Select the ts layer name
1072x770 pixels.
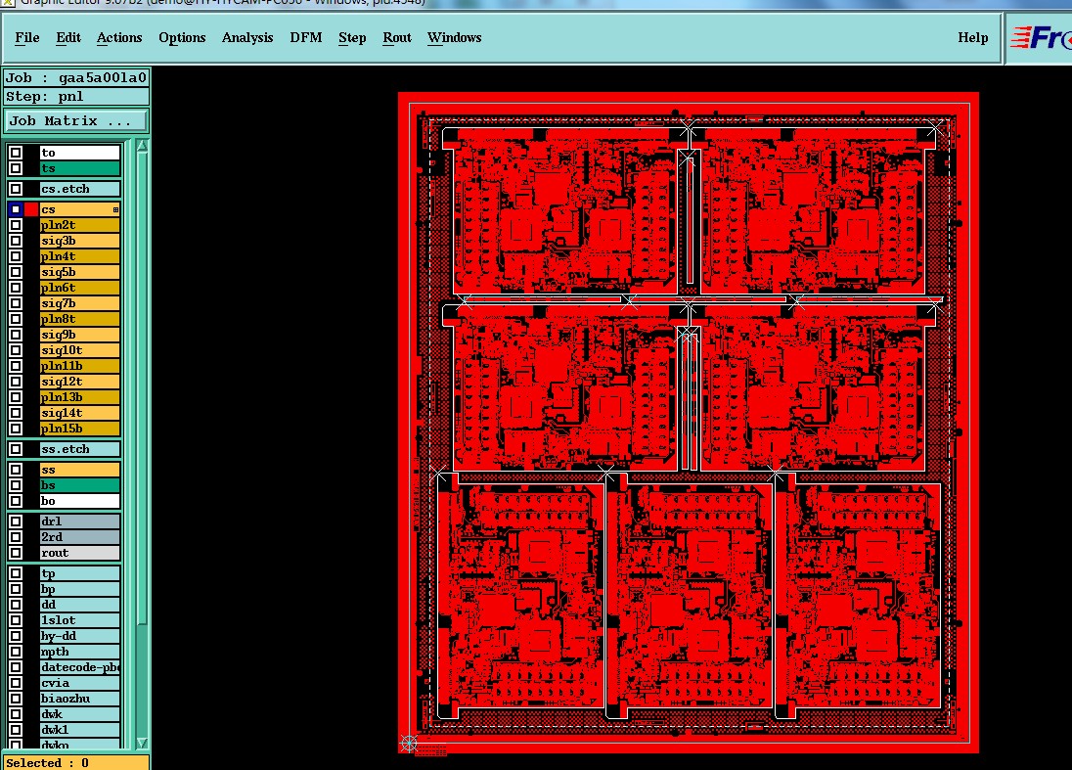coord(80,168)
